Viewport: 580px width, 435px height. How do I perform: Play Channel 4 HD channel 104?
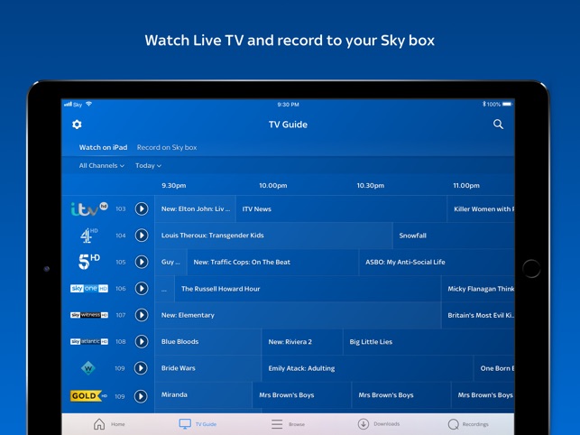(x=142, y=235)
